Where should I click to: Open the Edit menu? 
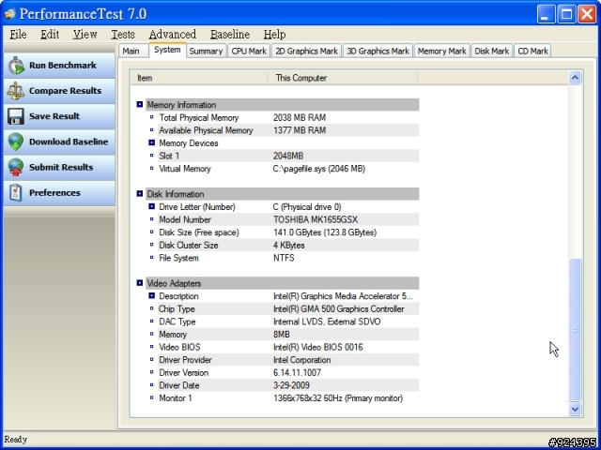click(50, 35)
